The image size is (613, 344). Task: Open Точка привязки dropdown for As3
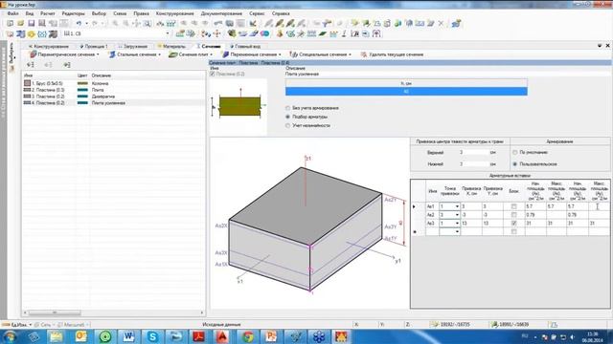[457, 223]
